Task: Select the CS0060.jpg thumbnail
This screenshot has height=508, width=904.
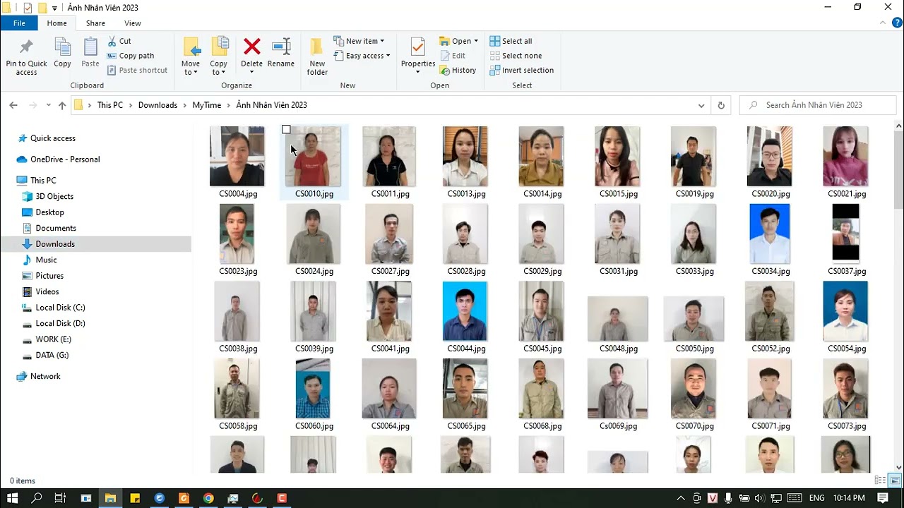Action: point(313,389)
